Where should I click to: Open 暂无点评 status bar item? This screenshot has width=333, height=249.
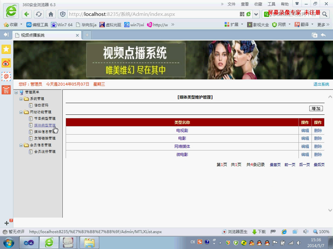(x=13, y=231)
